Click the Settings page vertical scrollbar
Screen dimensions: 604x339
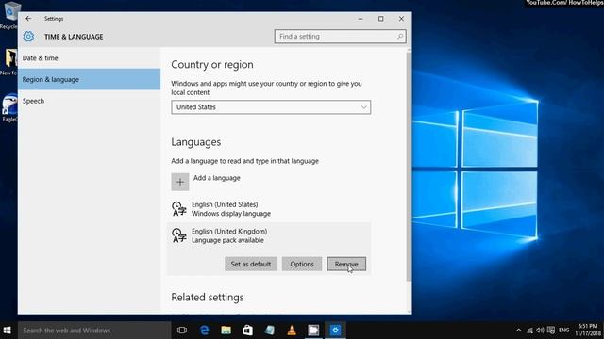pos(409,167)
